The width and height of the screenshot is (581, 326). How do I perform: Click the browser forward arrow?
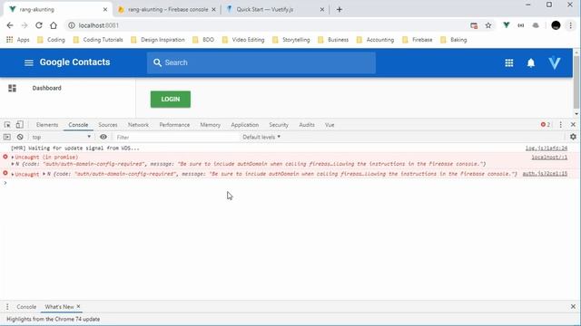[25, 25]
